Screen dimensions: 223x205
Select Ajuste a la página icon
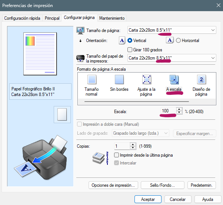[147, 79]
